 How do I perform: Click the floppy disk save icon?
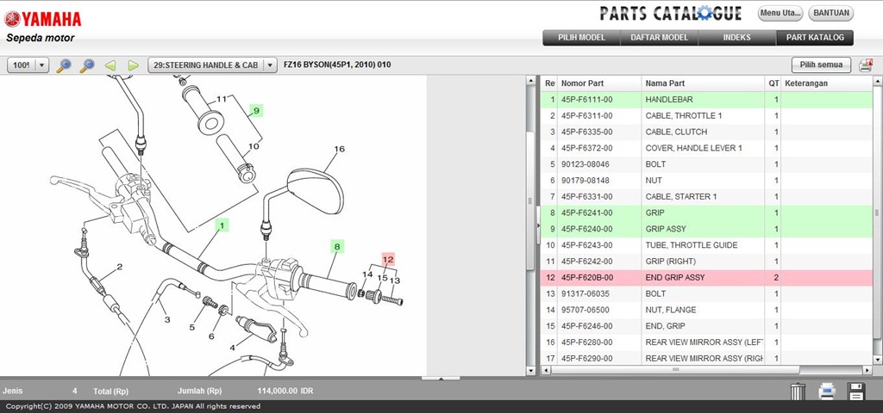[855, 391]
